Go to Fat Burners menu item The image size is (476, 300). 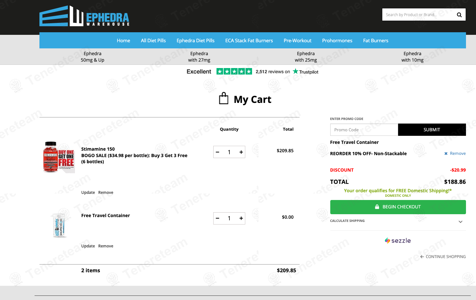[376, 41]
